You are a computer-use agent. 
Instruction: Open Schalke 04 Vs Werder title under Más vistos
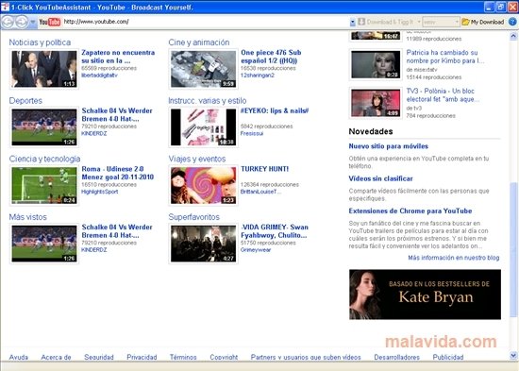coord(117,231)
